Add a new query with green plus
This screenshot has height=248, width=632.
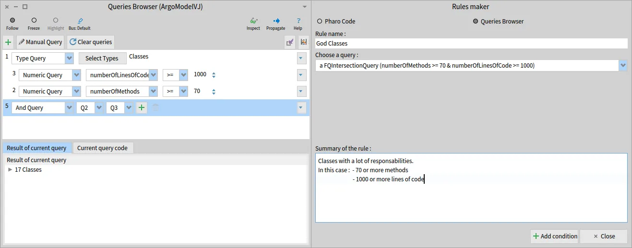coord(8,42)
